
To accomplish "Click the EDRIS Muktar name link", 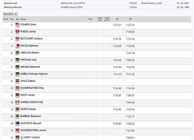I will pos(28,109).
